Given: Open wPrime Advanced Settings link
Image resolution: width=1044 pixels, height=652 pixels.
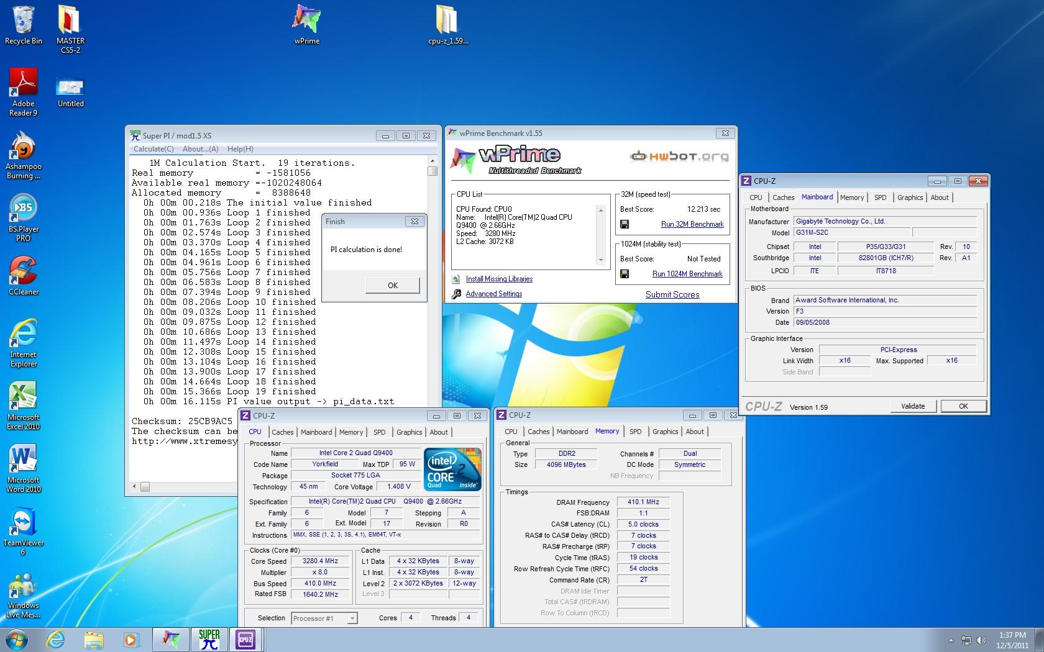Looking at the screenshot, I should coord(494,294).
